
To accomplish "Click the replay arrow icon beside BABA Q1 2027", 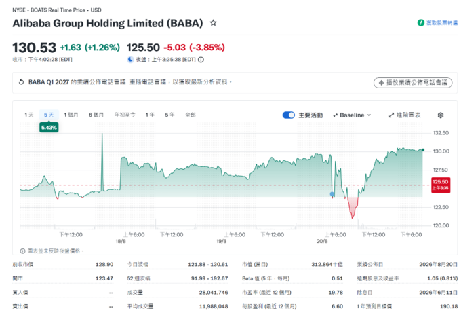I will click(x=21, y=82).
